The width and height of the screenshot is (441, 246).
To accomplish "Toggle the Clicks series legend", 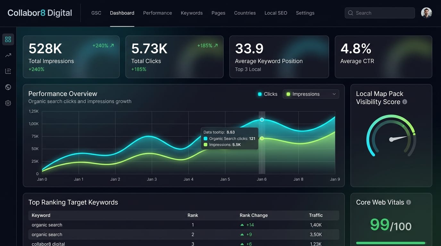I will tap(268, 94).
